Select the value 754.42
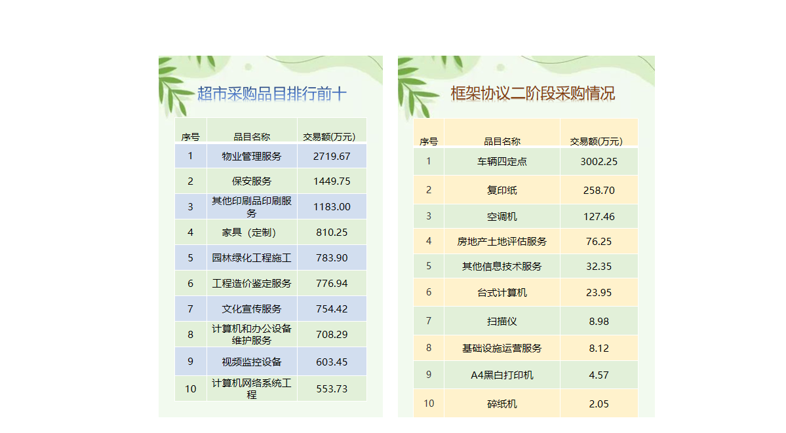Screen dimensions: 786x433 pos(332,309)
